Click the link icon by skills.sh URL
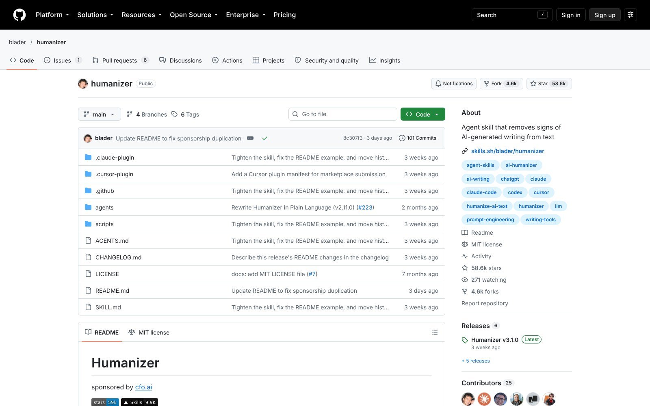Image resolution: width=650 pixels, height=406 pixels. pyautogui.click(x=465, y=151)
